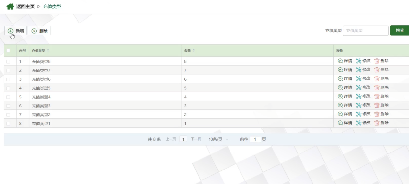The height and width of the screenshot is (184, 409).
Task: Check the checkbox for row 充值类型5
Action: [x=8, y=88]
